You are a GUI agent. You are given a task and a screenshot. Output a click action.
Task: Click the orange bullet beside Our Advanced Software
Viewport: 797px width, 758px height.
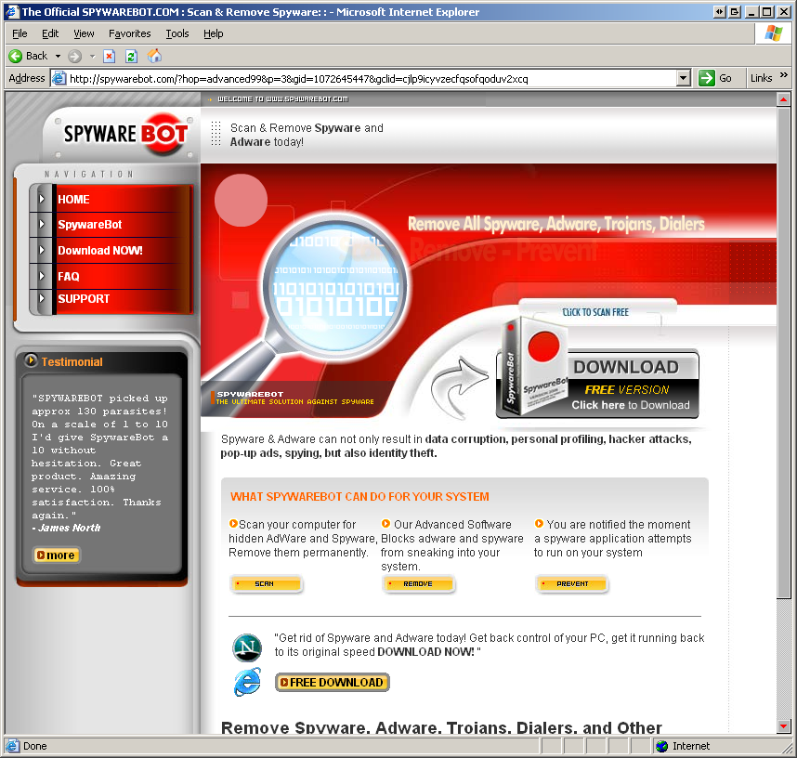385,523
